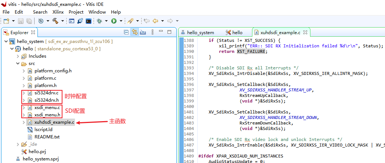The width and height of the screenshot is (385, 163).
Task: Click the XST_FAILURE text on line 1390
Action: [251, 51]
